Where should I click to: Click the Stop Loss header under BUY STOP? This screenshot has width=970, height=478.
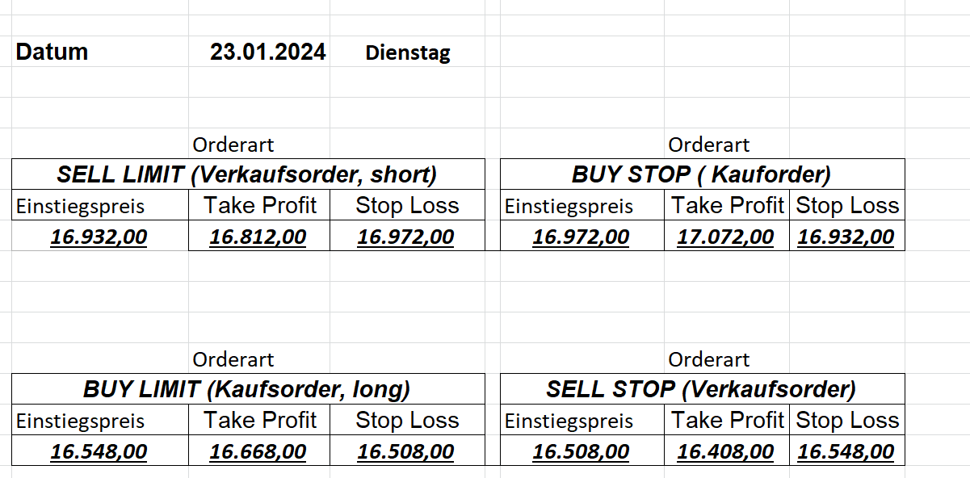(x=847, y=206)
